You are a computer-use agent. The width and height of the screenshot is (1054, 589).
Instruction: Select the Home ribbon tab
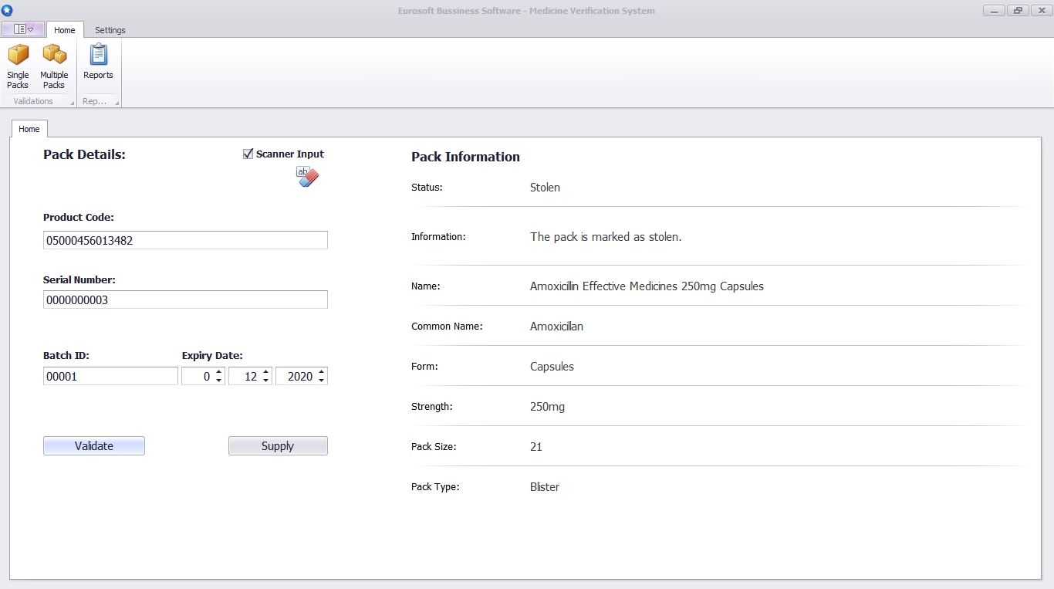(x=65, y=30)
